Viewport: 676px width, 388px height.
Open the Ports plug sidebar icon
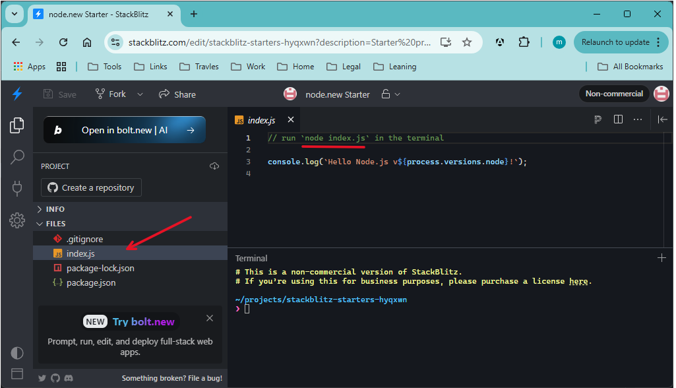click(x=16, y=188)
